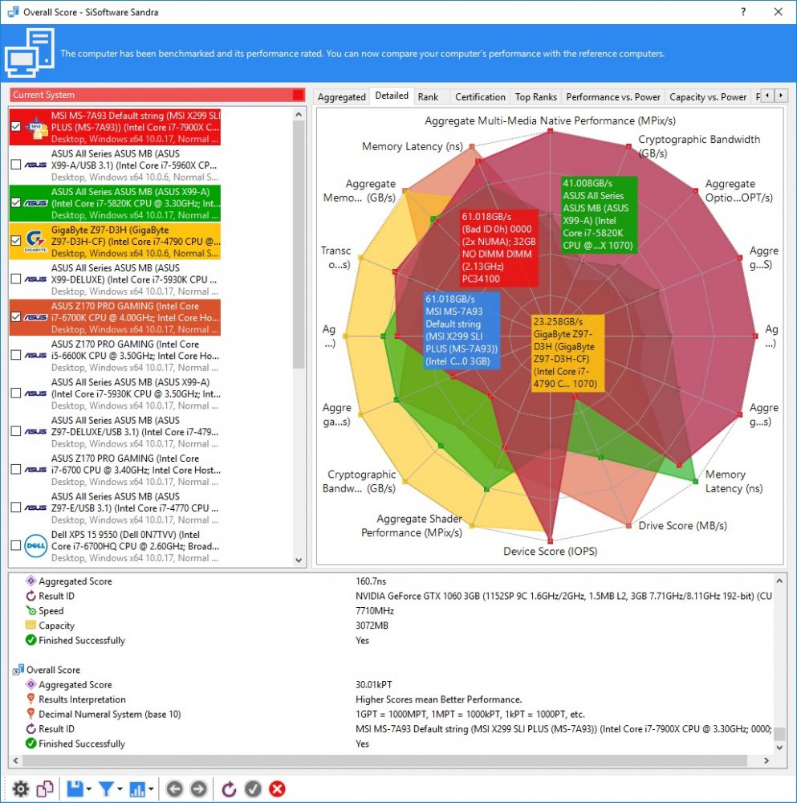Click the ASUS logo of X99-A/USB 3.1 entry

36,165
